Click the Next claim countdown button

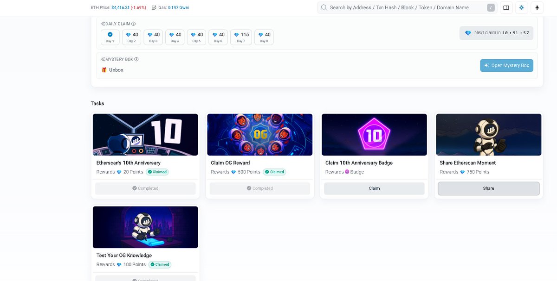point(496,33)
